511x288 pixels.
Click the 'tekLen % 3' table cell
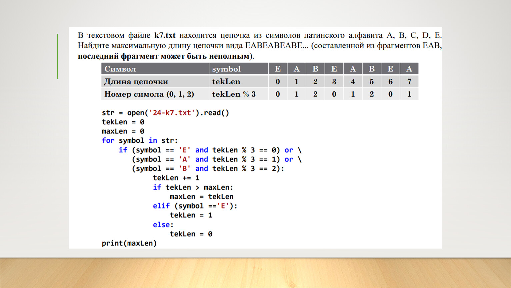(x=234, y=94)
